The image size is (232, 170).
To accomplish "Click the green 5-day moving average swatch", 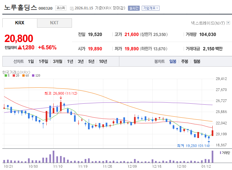I will click(x=6, y=76).
